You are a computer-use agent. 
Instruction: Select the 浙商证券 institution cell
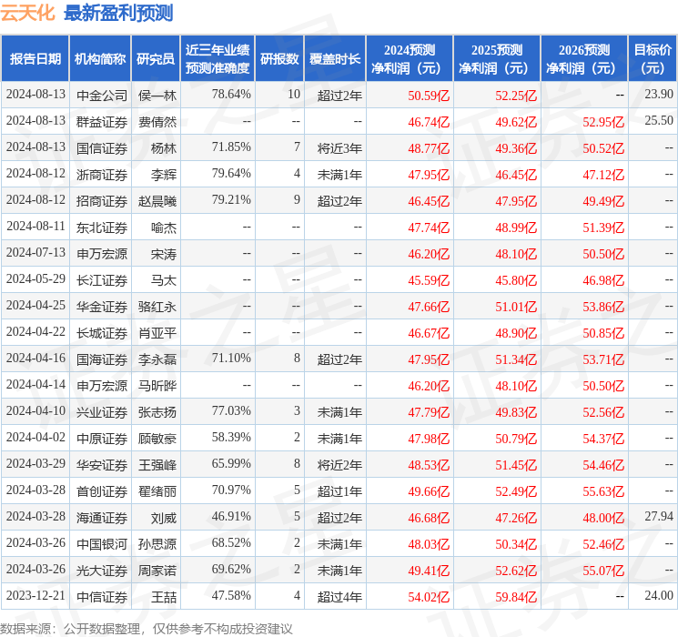click(x=102, y=175)
